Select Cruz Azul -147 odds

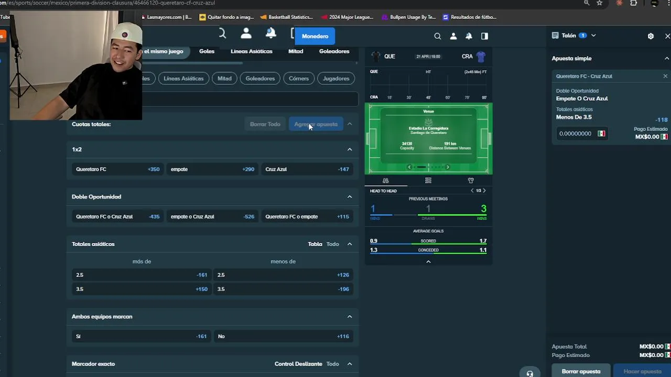pos(307,169)
